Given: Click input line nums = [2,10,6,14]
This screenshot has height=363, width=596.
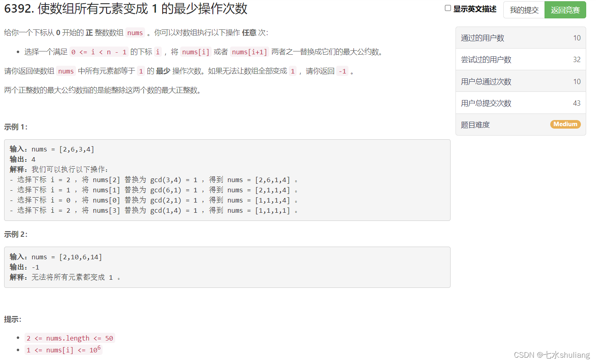Looking at the screenshot, I should (56, 257).
